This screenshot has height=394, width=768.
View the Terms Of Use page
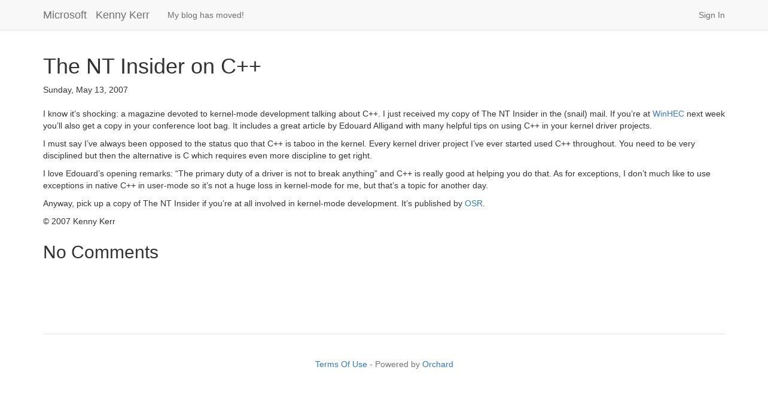pos(341,364)
